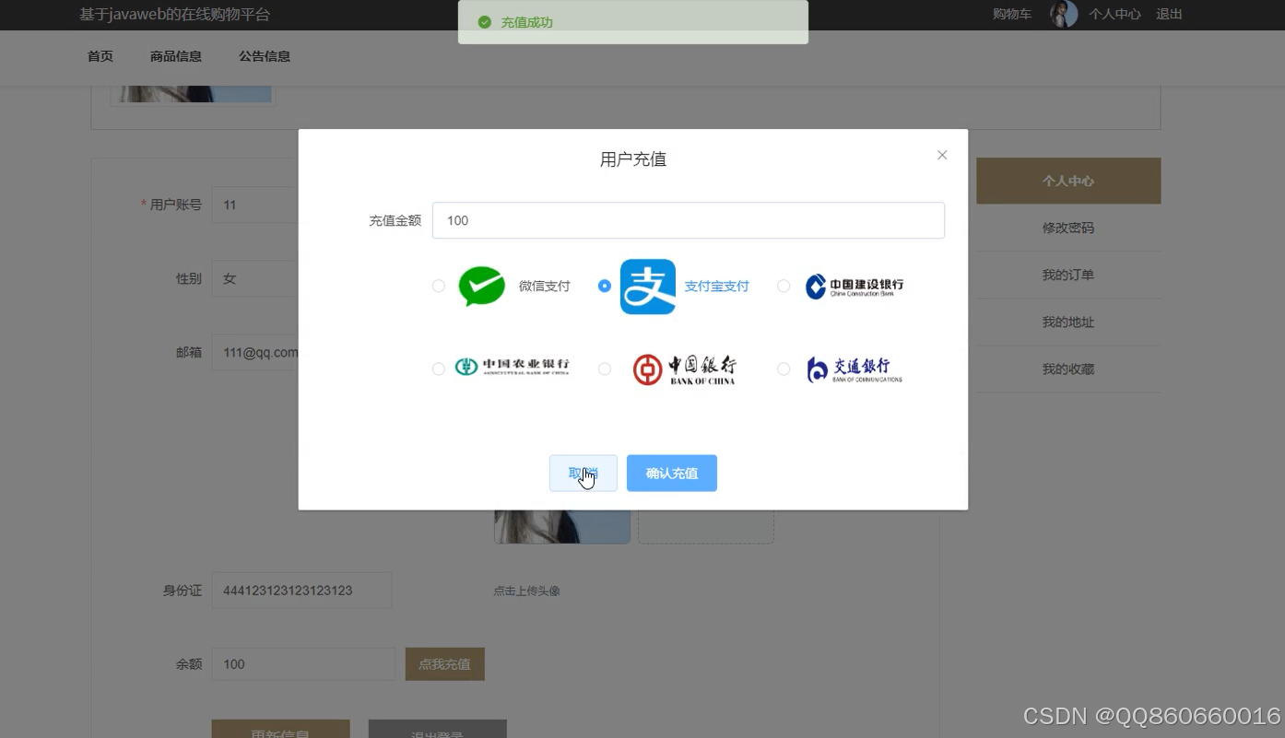Click the user avatar in the top bar
Screen dimensions: 1285x738
(1064, 14)
